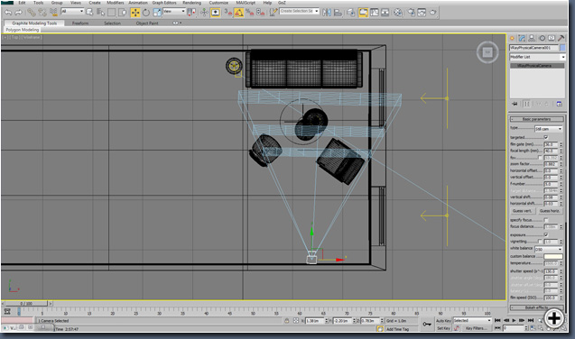This screenshot has height=339, width=575.
Task: Open the View reference coordinate dropdown
Action: (174, 12)
